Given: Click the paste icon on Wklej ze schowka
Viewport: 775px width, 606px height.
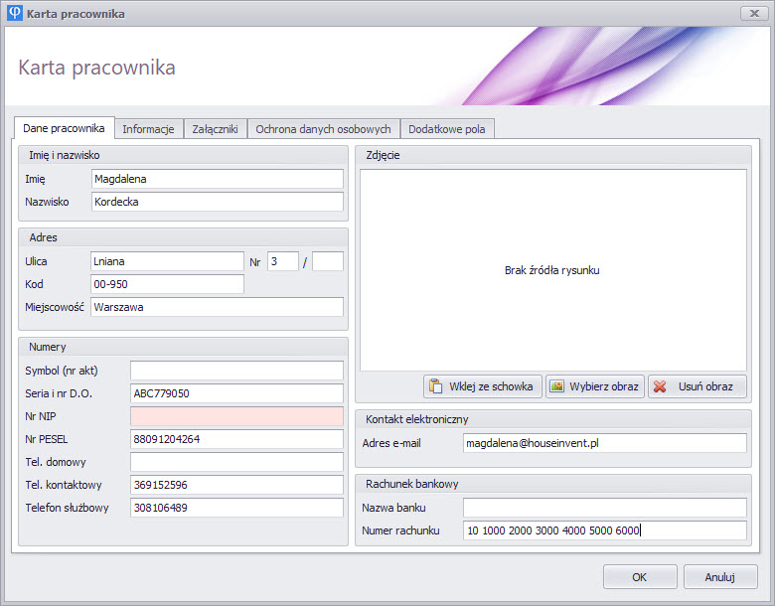Looking at the screenshot, I should pyautogui.click(x=434, y=386).
